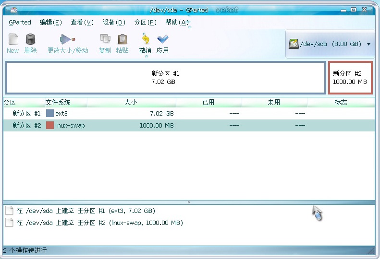Click the 标志 column header

[x=341, y=102]
